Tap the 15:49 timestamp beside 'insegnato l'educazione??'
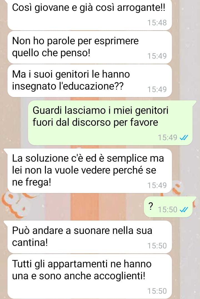This screenshot has height=299, width=200. [157, 90]
